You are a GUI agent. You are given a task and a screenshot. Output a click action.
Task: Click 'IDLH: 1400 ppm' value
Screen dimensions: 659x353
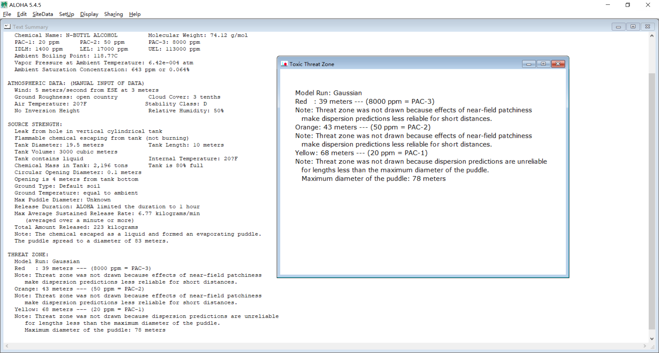[x=38, y=49]
